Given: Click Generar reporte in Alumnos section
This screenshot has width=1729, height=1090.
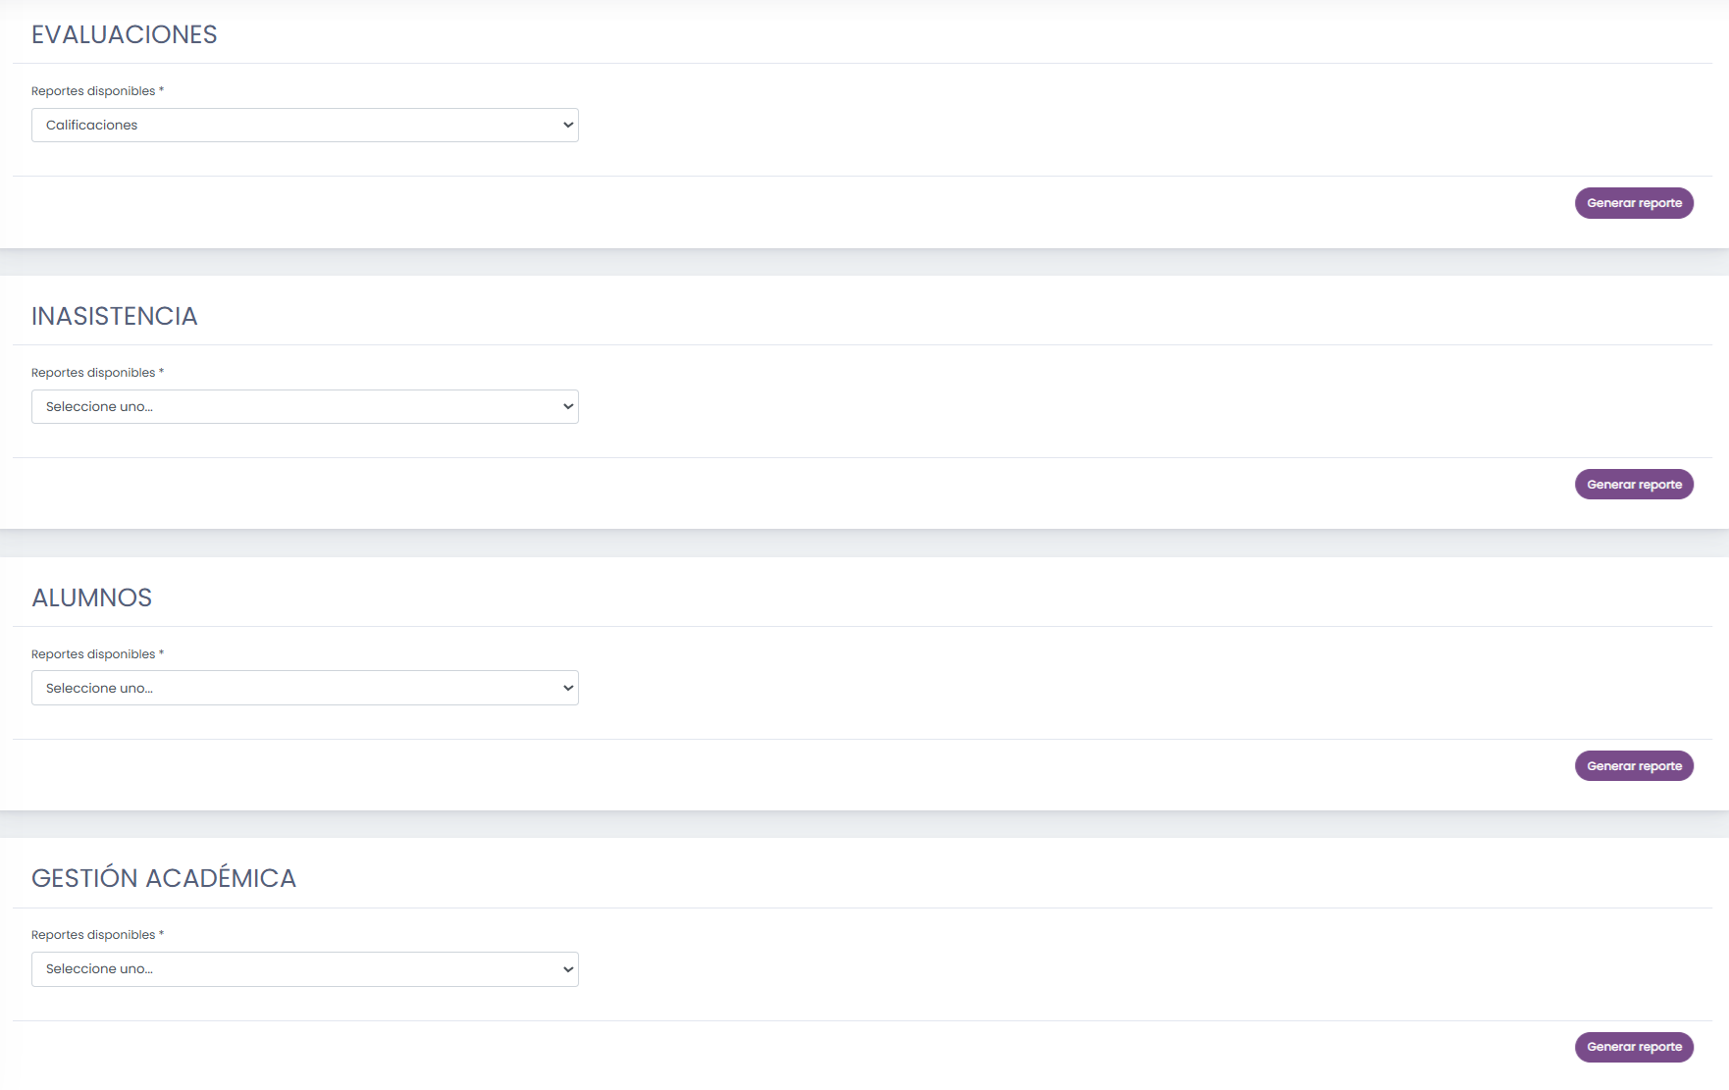Looking at the screenshot, I should tap(1634, 766).
